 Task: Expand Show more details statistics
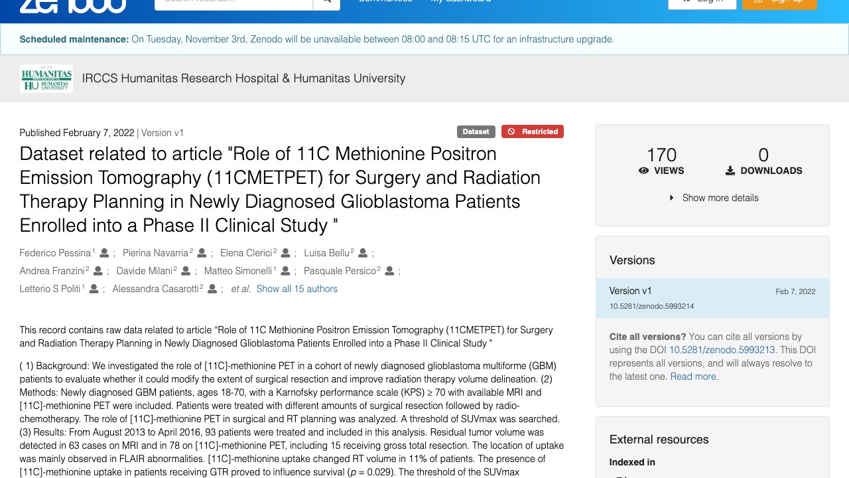(713, 198)
